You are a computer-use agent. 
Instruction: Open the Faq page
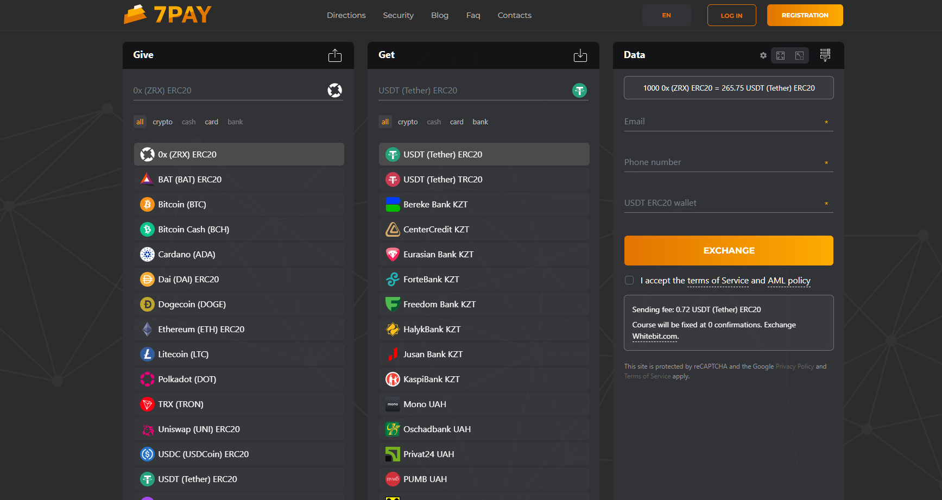[473, 15]
